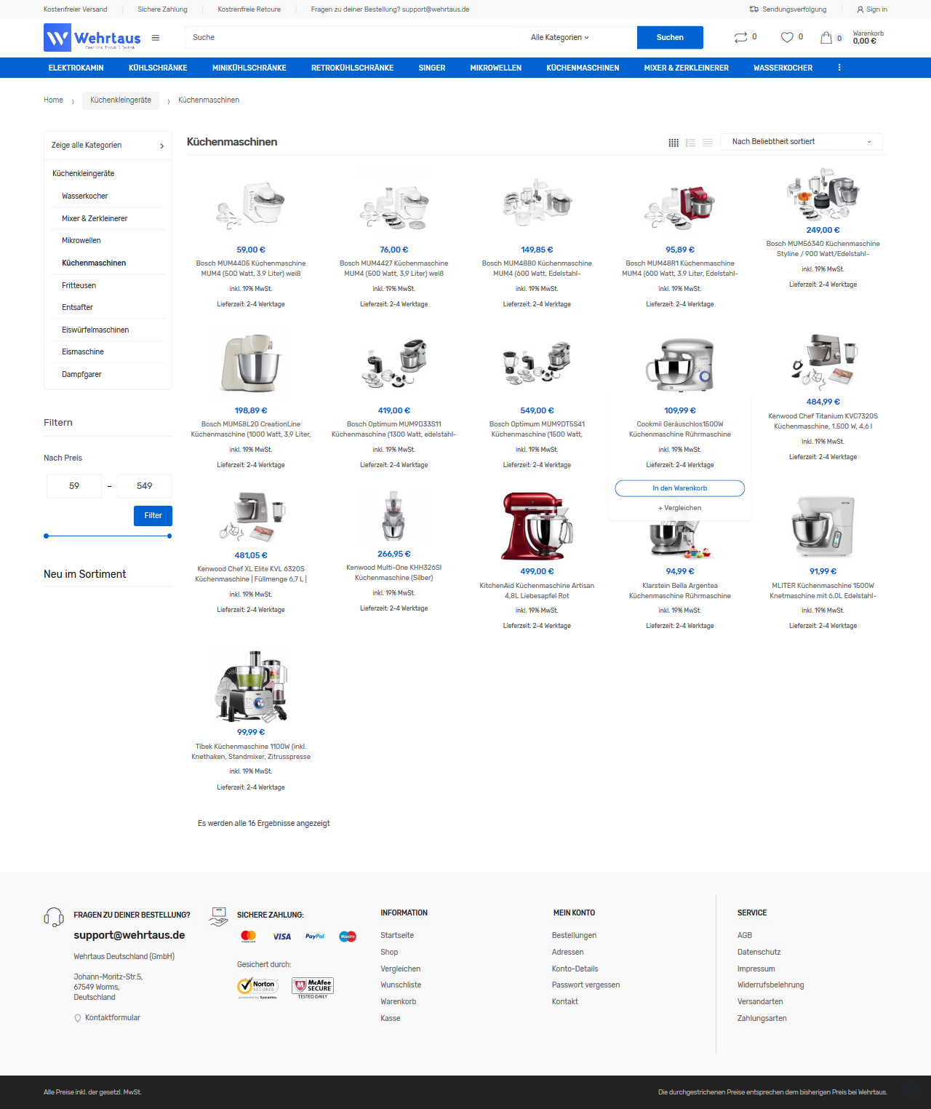Click the Sign in user icon

click(860, 9)
